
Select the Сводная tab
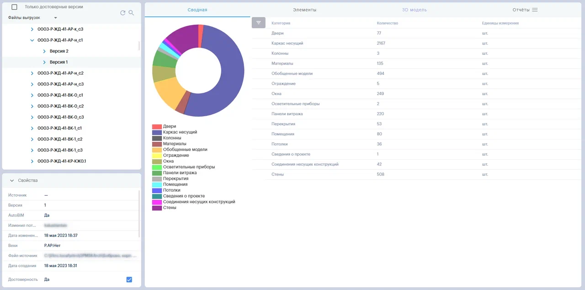[x=197, y=10]
